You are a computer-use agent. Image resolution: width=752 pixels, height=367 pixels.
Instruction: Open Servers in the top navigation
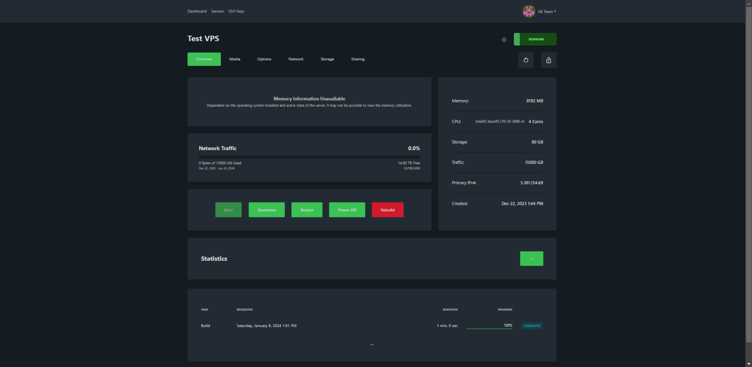point(217,11)
